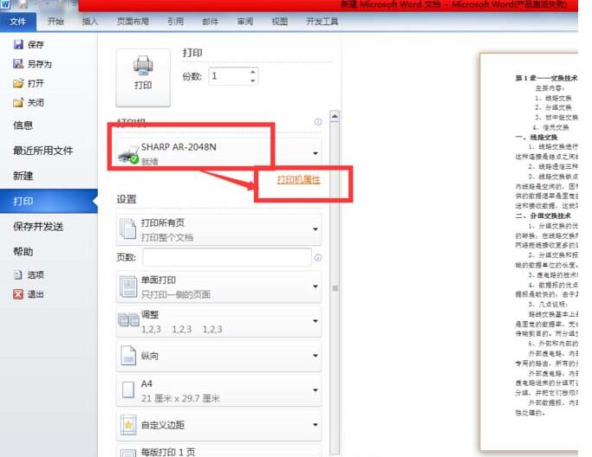
Task: Click the settings scrollbar up arrow
Action: click(335, 116)
